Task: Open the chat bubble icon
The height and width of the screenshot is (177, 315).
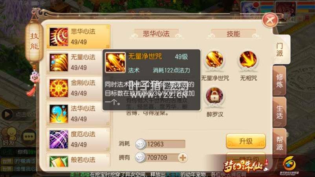Action: point(29,137)
